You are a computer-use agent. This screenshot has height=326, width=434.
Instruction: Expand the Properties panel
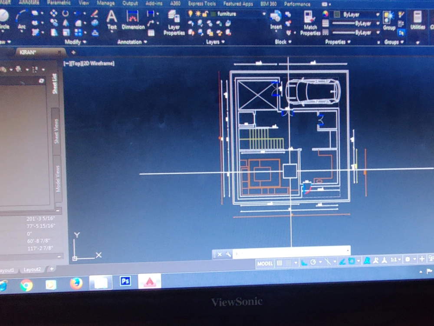point(338,42)
